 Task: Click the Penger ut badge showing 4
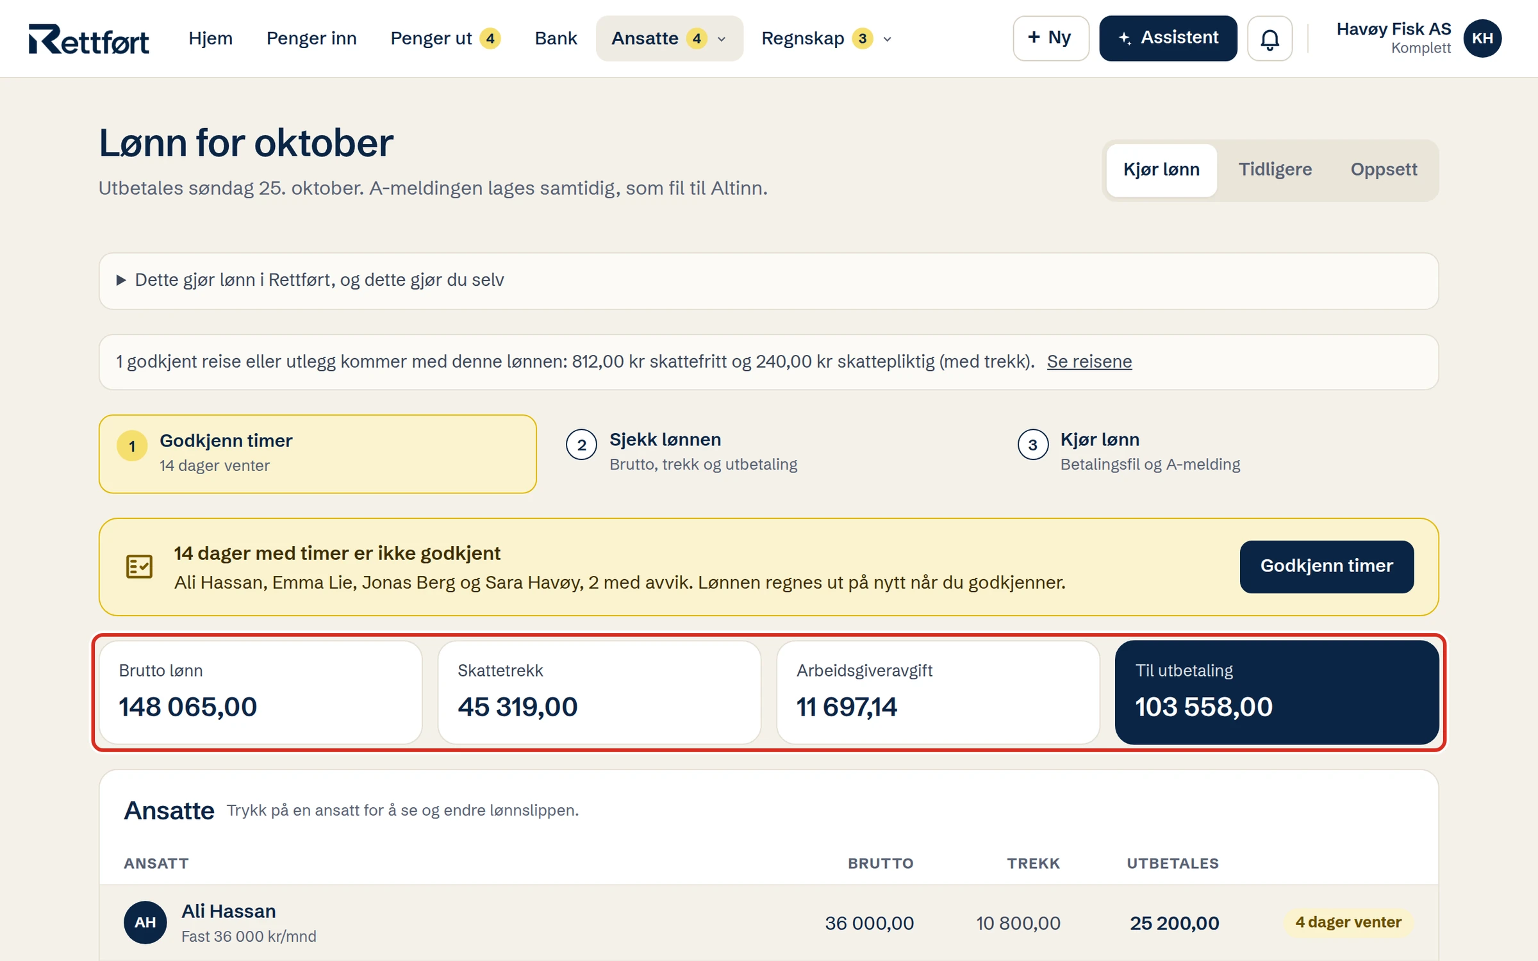[x=490, y=38]
